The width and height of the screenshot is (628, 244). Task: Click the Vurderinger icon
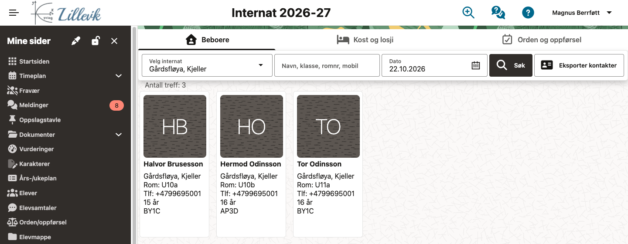[x=12, y=149]
